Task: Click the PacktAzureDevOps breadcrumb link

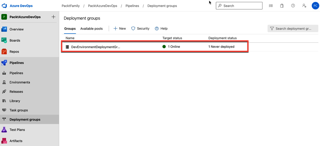Action: pos(103,6)
